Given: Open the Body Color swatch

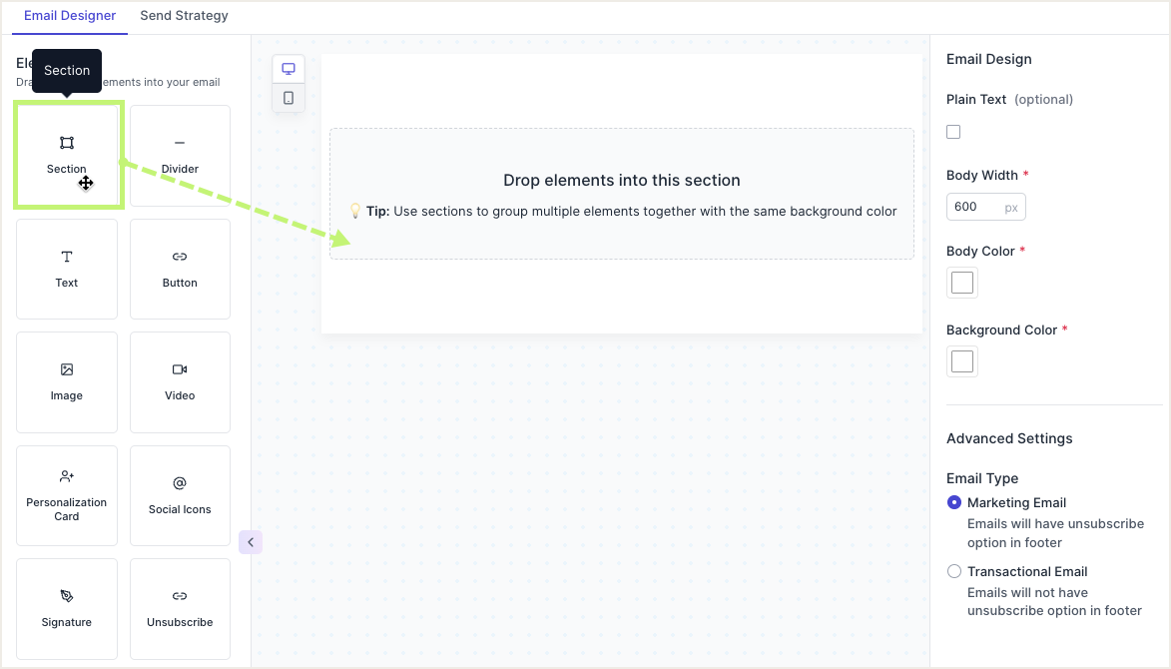Looking at the screenshot, I should (962, 283).
